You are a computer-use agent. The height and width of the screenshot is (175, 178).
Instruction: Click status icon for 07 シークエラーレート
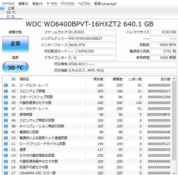(6, 109)
